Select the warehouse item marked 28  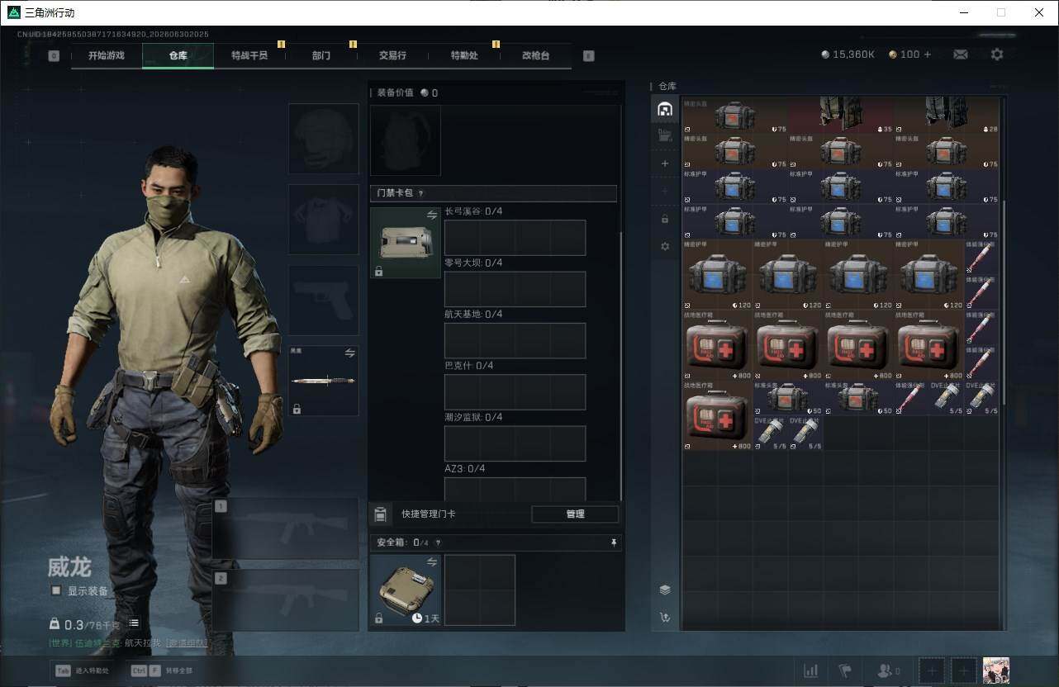point(947,115)
